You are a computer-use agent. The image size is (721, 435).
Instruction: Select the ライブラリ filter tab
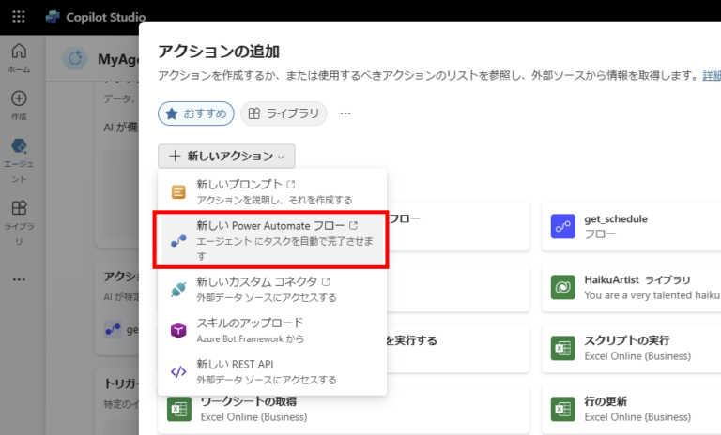click(x=284, y=114)
